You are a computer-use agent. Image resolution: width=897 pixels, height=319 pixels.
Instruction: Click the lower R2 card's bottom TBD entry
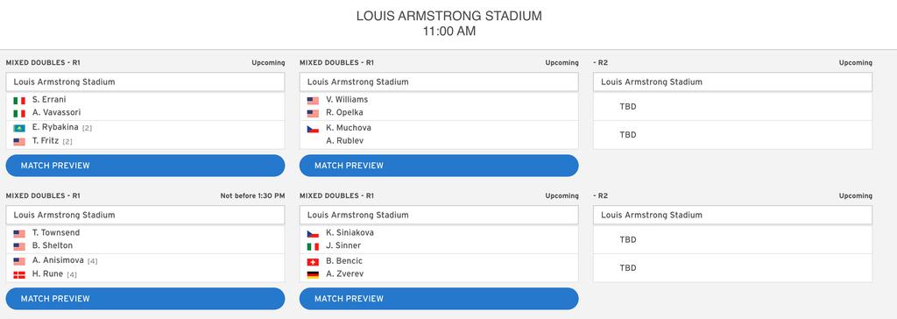(x=628, y=267)
